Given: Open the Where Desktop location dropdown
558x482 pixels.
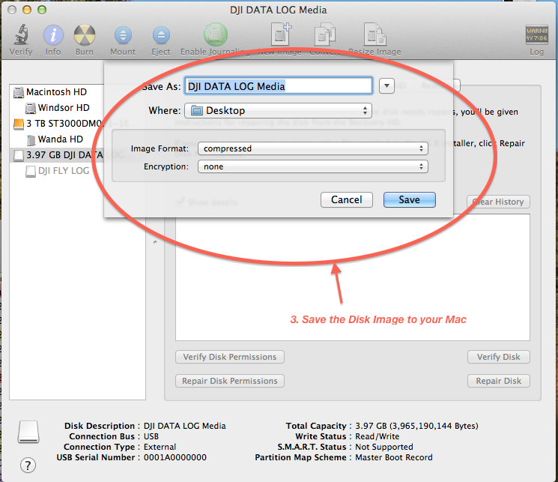Looking at the screenshot, I should tap(278, 110).
